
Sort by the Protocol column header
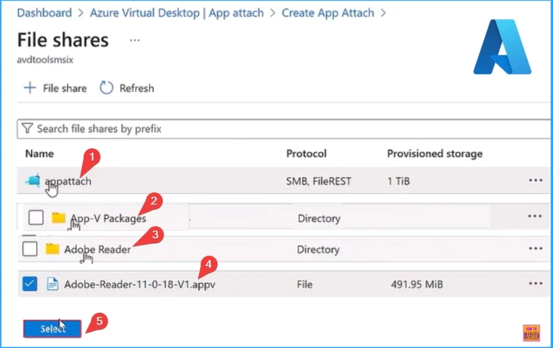(306, 153)
